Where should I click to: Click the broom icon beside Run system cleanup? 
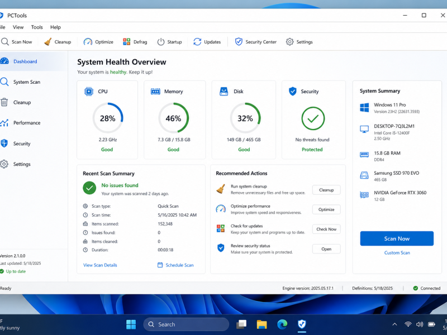click(x=221, y=189)
